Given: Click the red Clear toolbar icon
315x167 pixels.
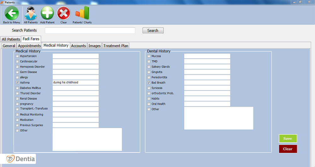Looking at the screenshot, I should point(64,13).
